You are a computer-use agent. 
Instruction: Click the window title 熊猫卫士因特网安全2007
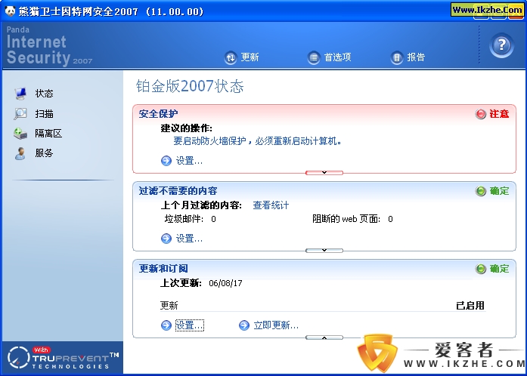111,11
